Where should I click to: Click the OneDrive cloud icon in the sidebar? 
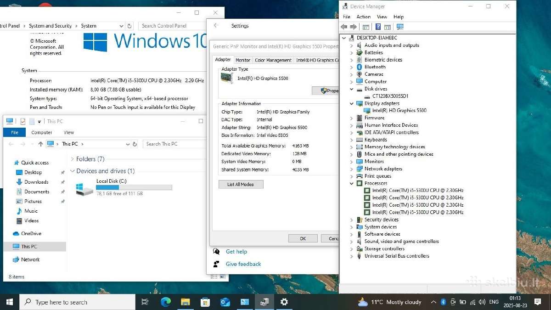[x=16, y=234]
